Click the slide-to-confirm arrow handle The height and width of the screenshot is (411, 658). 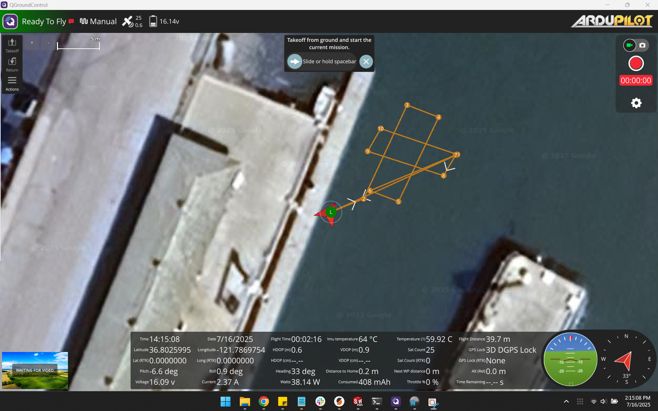click(295, 61)
